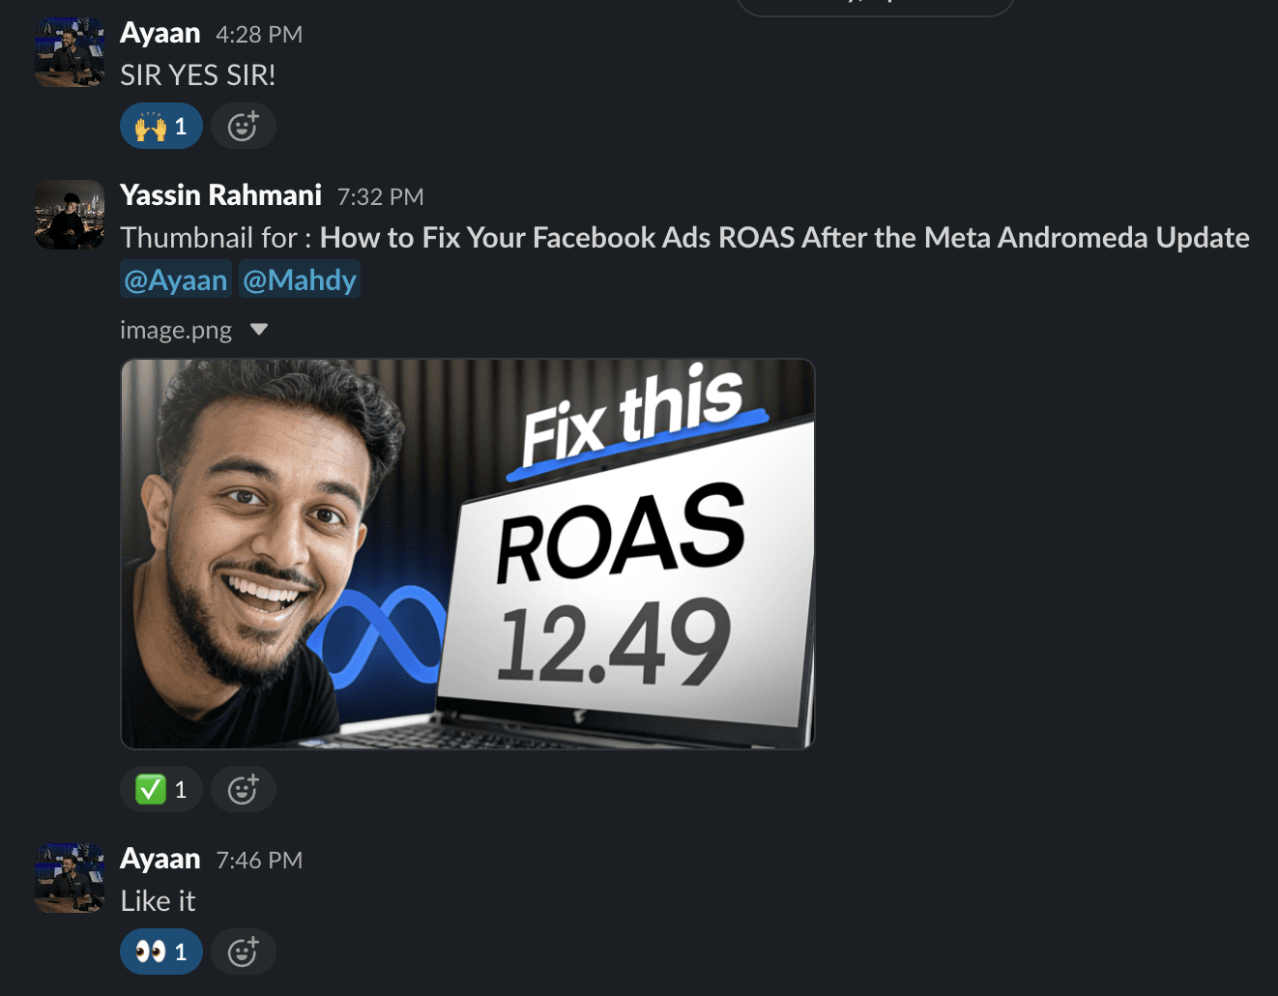Click Ayaan name on 7:46 PM message
The width and height of the screenshot is (1278, 996).
(x=160, y=859)
